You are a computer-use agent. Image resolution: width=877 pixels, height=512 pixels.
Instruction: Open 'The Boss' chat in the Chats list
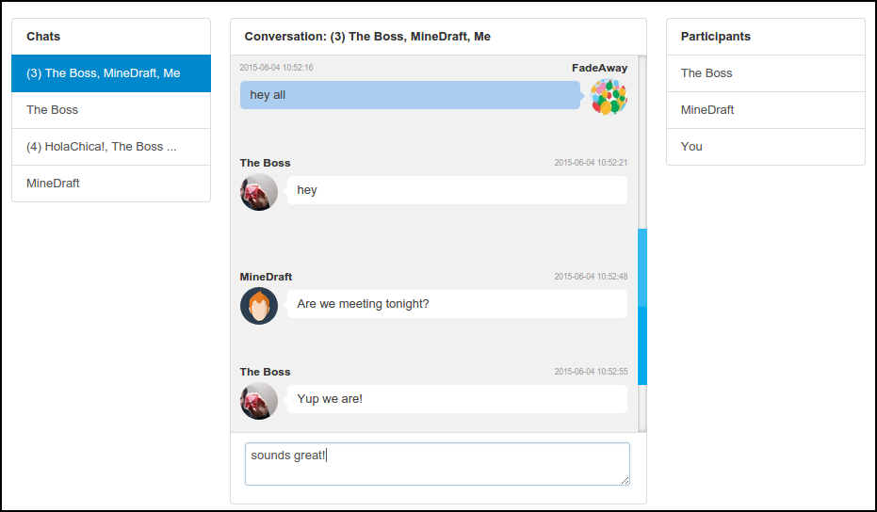click(x=111, y=110)
